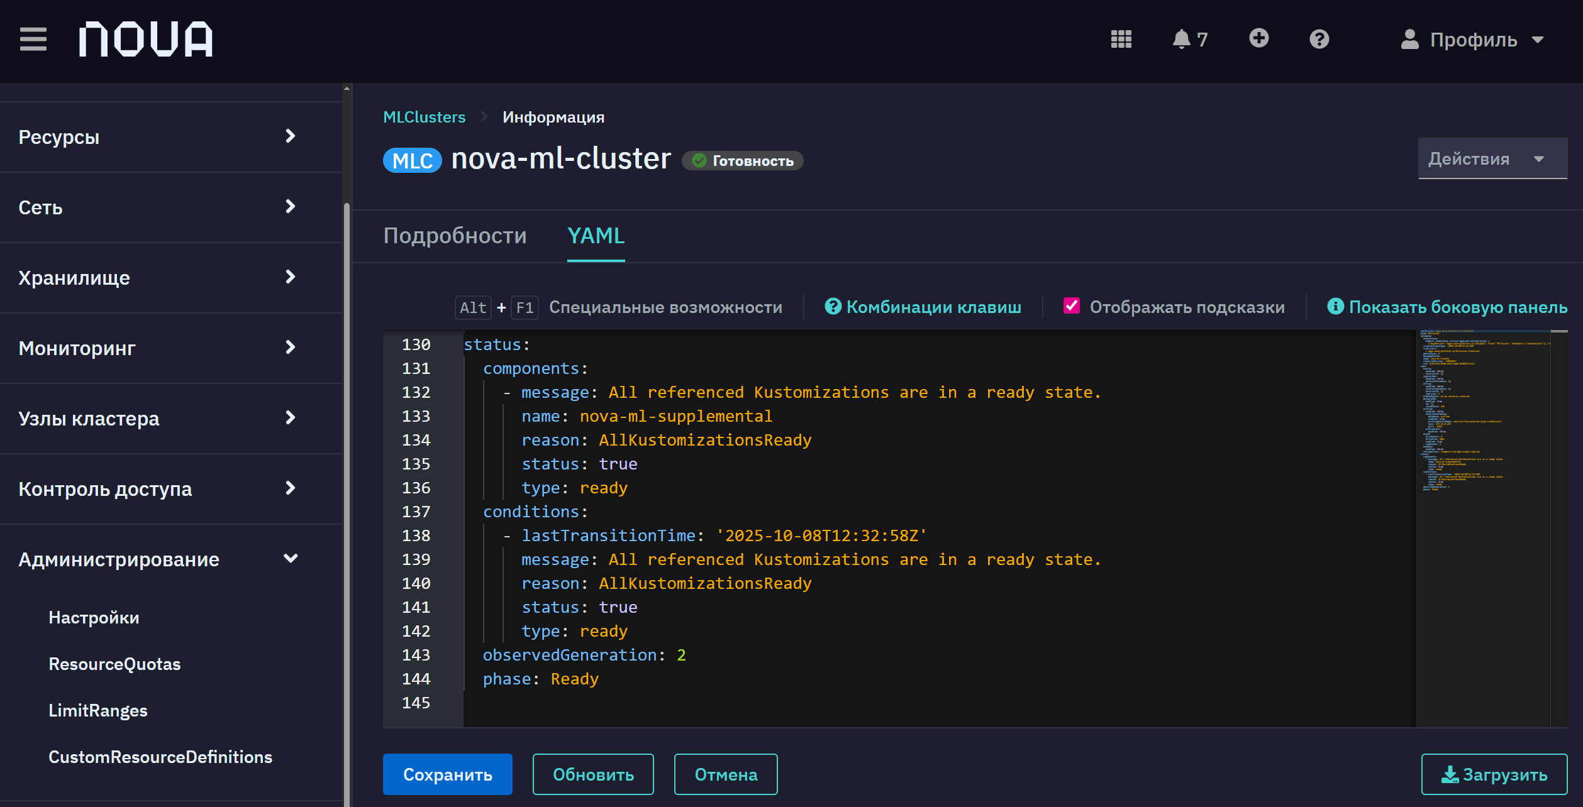The height and width of the screenshot is (807, 1583).
Task: Open Настройки in sidebar
Action: (94, 617)
